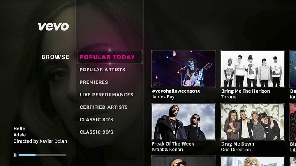
Task: Play the James Bay #vevohalloween2015 thumbnail
Action: [x=183, y=69]
